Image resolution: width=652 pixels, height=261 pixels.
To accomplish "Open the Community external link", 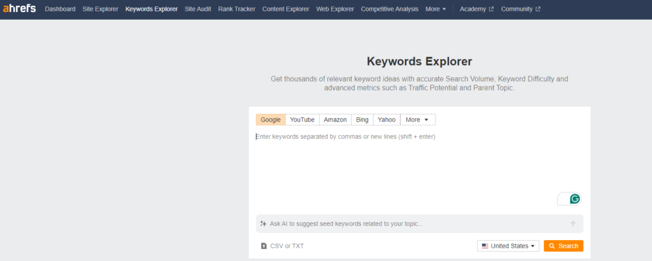I will [521, 9].
